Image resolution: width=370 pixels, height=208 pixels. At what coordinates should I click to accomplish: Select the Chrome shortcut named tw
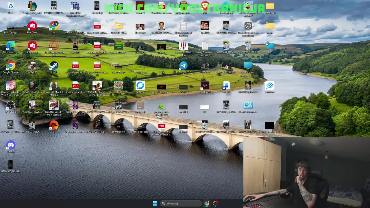[54, 27]
